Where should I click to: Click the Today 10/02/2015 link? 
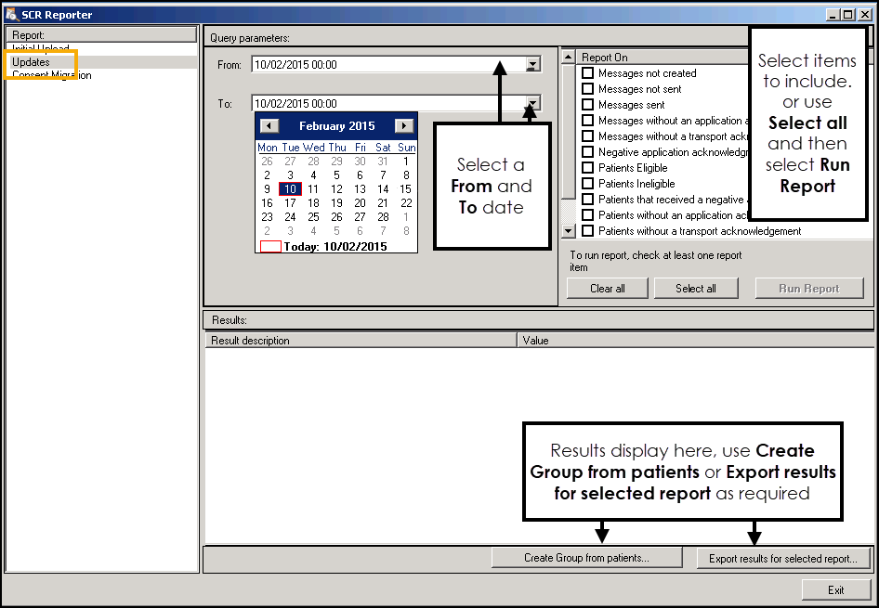pos(335,247)
